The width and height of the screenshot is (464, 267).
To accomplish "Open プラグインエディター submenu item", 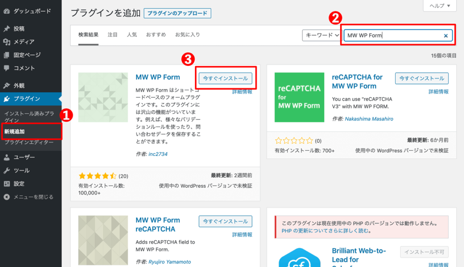I will (29, 142).
